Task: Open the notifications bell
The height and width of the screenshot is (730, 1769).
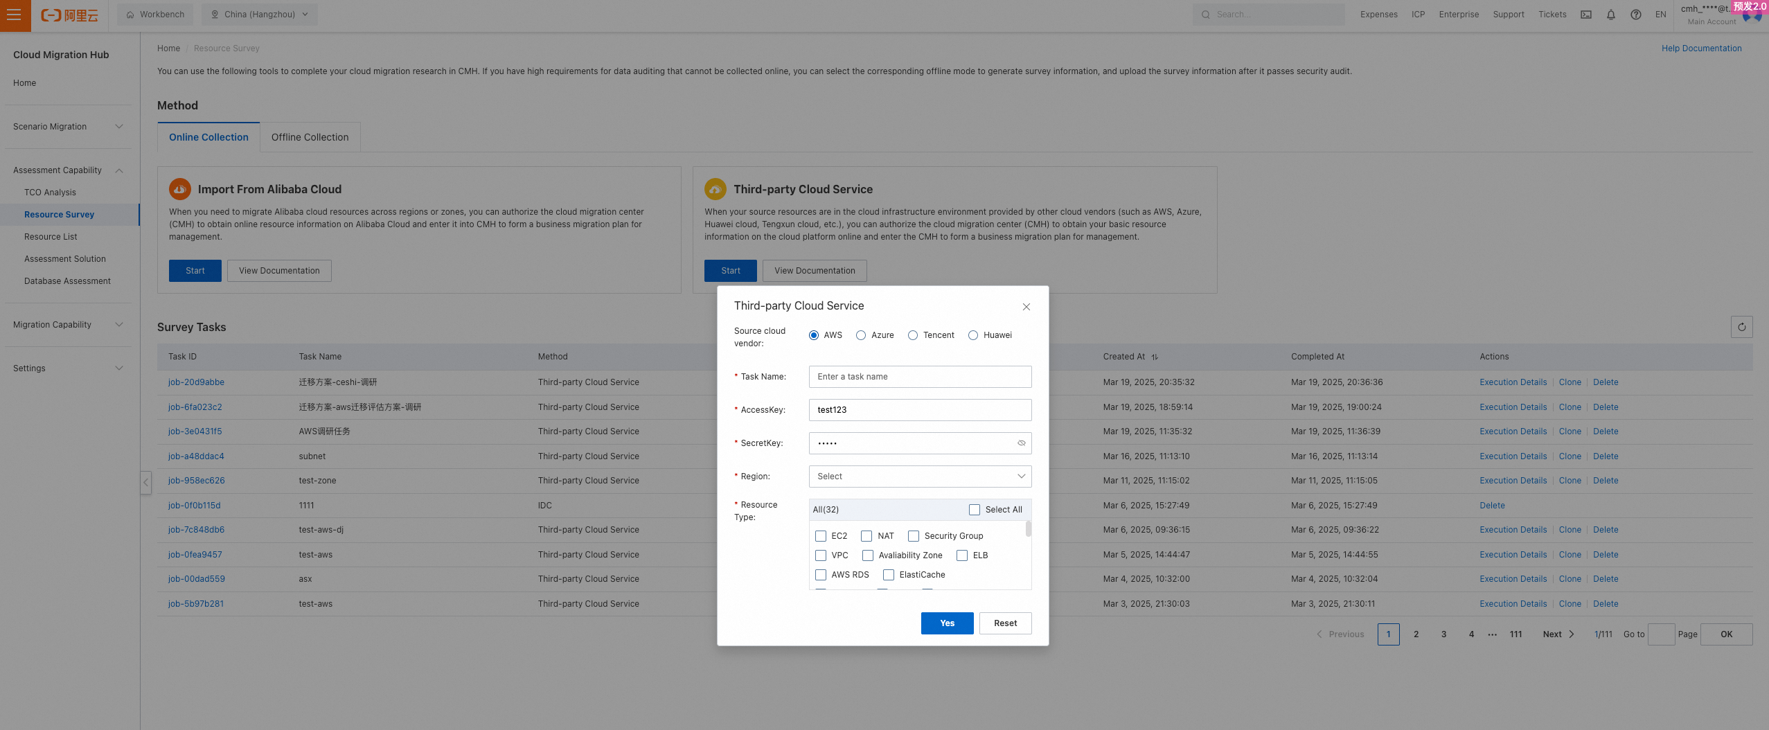Action: pos(1610,15)
